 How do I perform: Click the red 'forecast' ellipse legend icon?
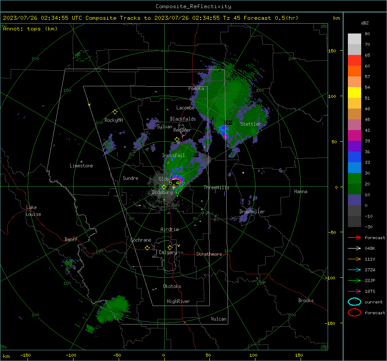pyautogui.click(x=354, y=312)
